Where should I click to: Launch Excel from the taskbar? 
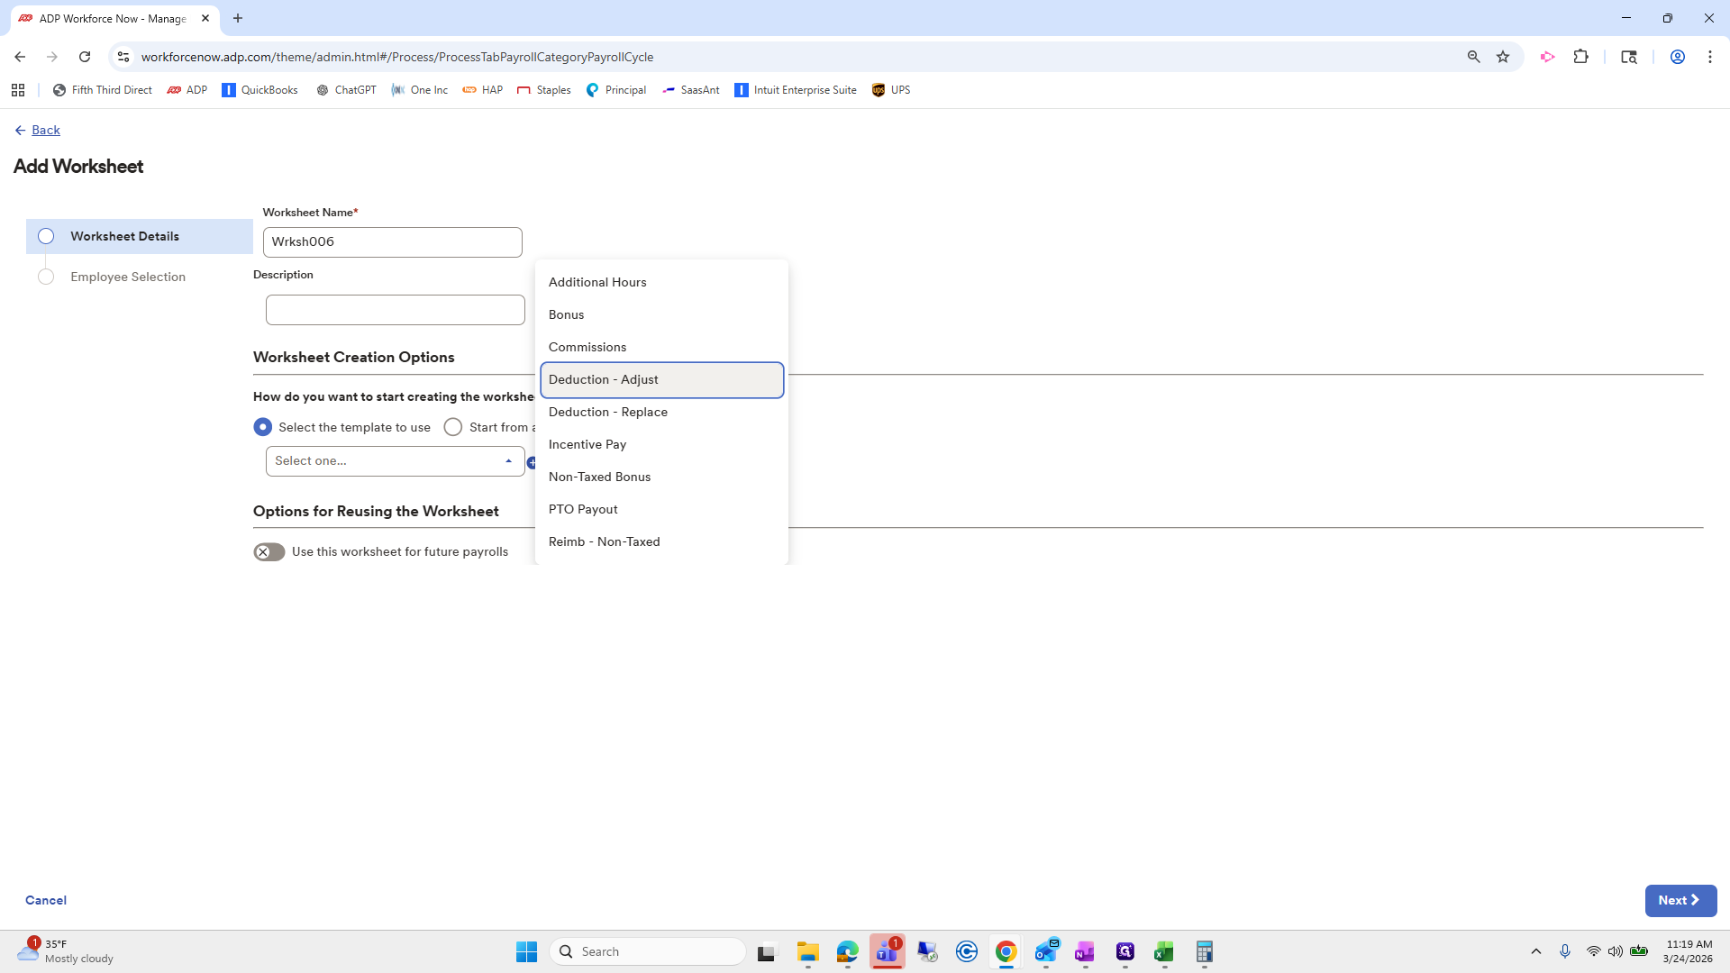pyautogui.click(x=1163, y=950)
